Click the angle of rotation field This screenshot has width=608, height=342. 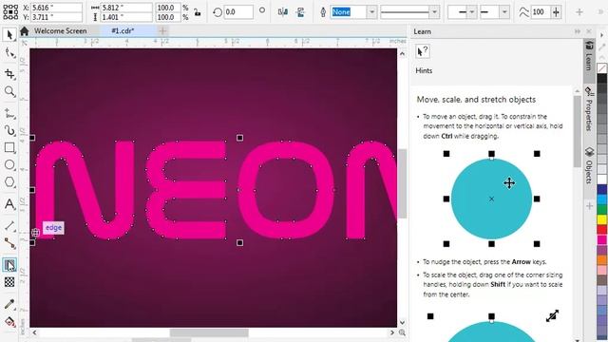click(x=238, y=12)
